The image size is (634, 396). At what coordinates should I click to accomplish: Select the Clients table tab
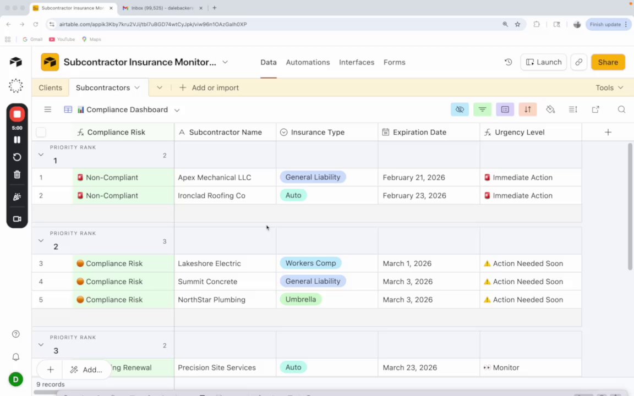pyautogui.click(x=50, y=87)
